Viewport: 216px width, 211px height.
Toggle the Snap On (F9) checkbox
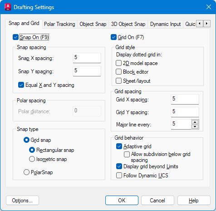point(15,37)
